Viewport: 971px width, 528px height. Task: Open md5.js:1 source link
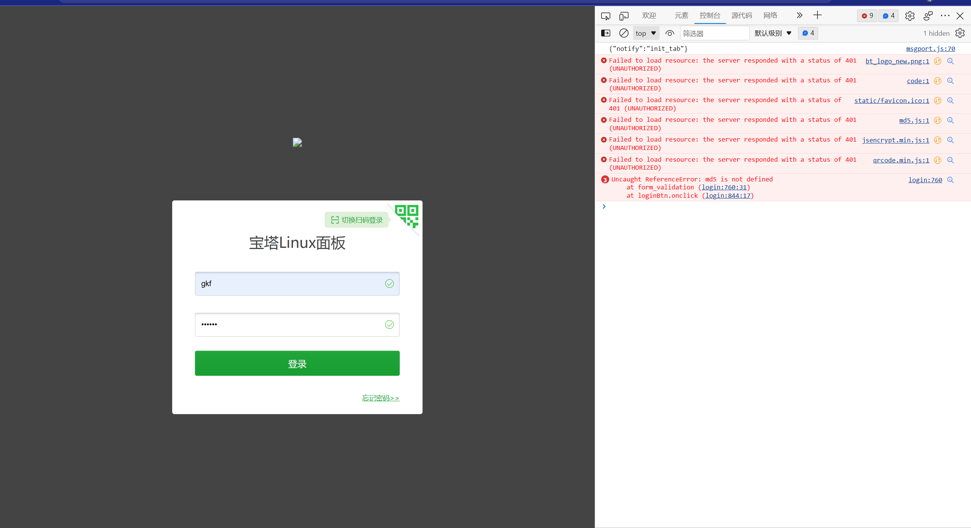(914, 120)
